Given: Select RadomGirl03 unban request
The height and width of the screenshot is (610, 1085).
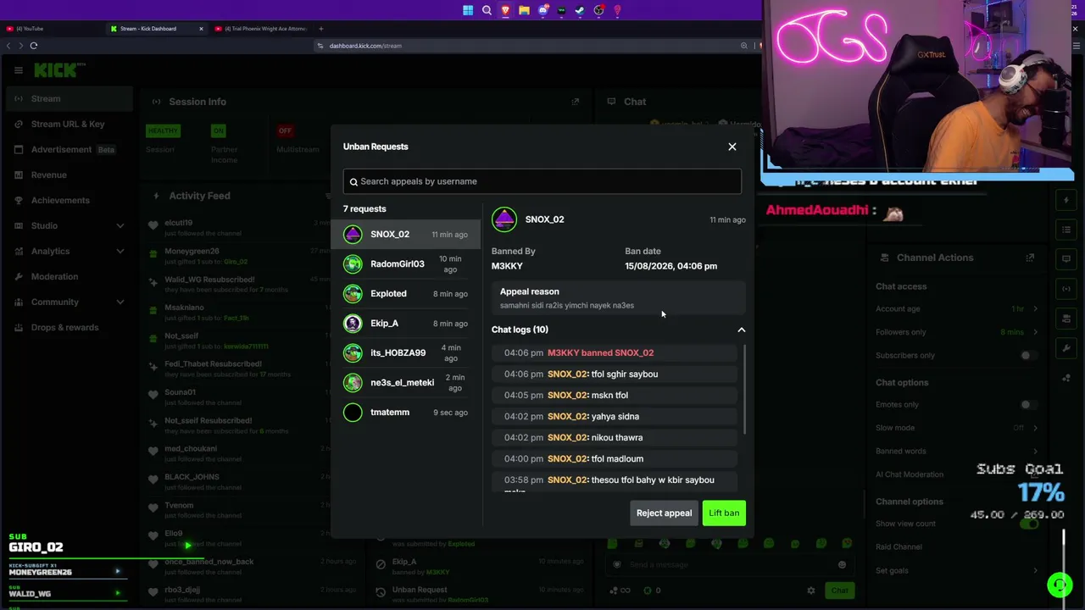Looking at the screenshot, I should click(x=405, y=264).
